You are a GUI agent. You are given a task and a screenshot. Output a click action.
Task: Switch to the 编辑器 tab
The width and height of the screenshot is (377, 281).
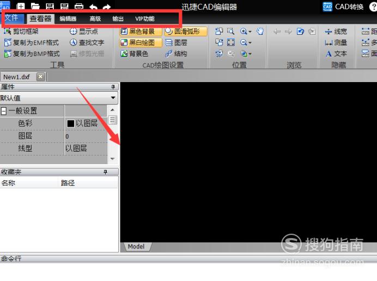coord(68,18)
